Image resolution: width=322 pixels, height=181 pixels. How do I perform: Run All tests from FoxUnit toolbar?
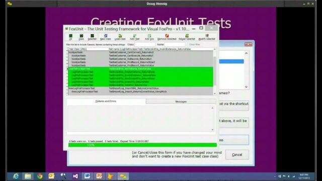[x=70, y=37]
